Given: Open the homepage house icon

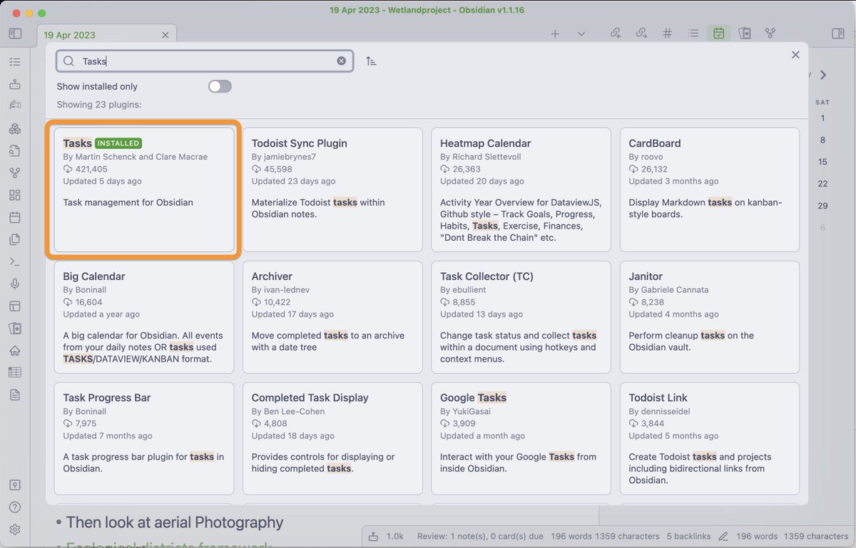Looking at the screenshot, I should [x=15, y=351].
